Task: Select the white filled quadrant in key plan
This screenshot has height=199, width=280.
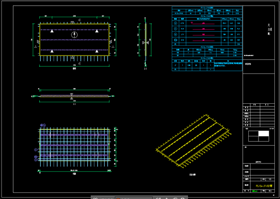Action: tap(264, 134)
